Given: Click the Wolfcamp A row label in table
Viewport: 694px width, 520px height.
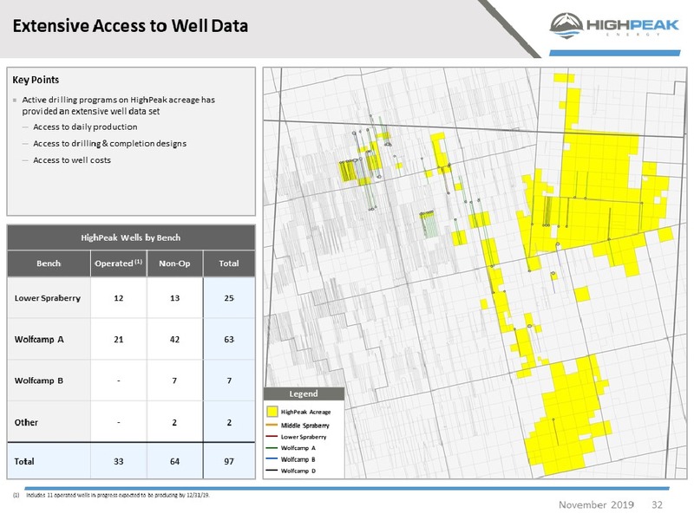Looking at the screenshot, I should tap(39, 340).
